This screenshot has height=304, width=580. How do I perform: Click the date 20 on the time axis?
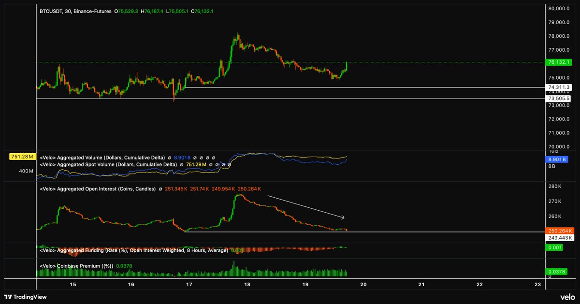[x=363, y=284]
